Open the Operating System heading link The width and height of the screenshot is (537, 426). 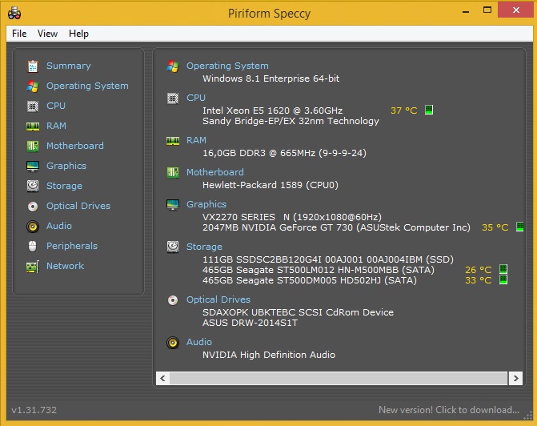(227, 66)
